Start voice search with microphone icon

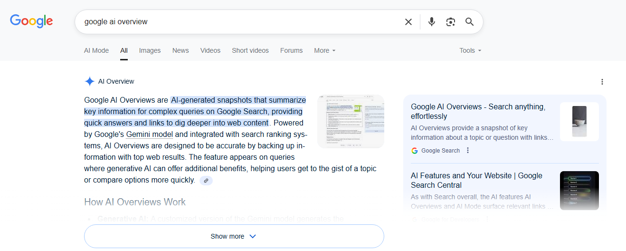[x=431, y=22]
